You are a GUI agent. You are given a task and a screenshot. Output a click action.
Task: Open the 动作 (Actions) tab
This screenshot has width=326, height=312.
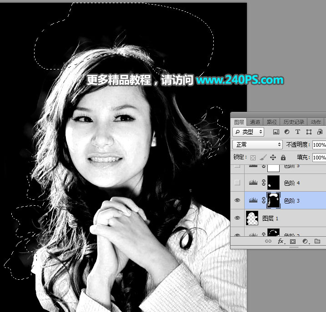click(x=316, y=122)
